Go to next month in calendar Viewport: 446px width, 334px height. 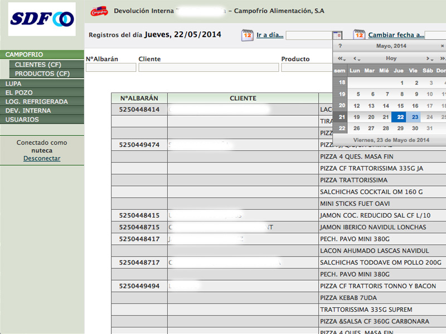click(429, 58)
